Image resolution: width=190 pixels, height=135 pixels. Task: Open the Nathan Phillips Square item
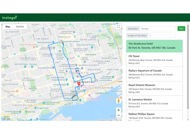pos(154,116)
